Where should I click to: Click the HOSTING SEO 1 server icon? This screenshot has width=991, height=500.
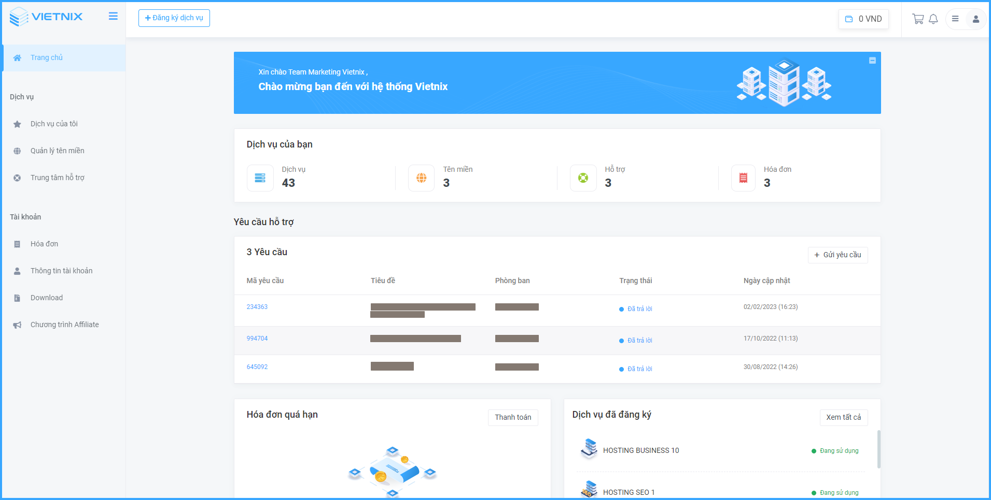coord(589,489)
